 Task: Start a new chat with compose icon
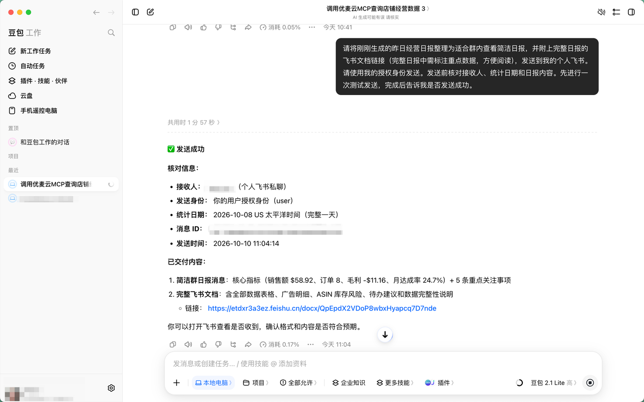[x=150, y=12]
